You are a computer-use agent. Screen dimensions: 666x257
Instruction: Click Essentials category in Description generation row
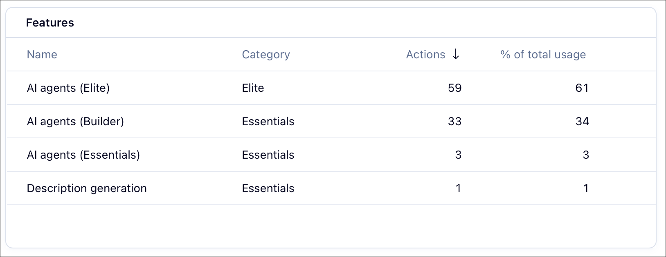[x=268, y=188]
